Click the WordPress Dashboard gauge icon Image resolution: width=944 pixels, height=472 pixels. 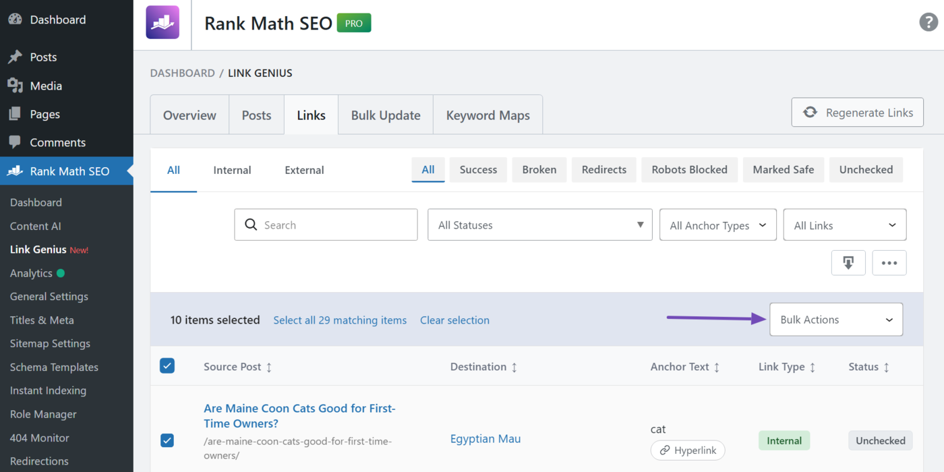15,20
